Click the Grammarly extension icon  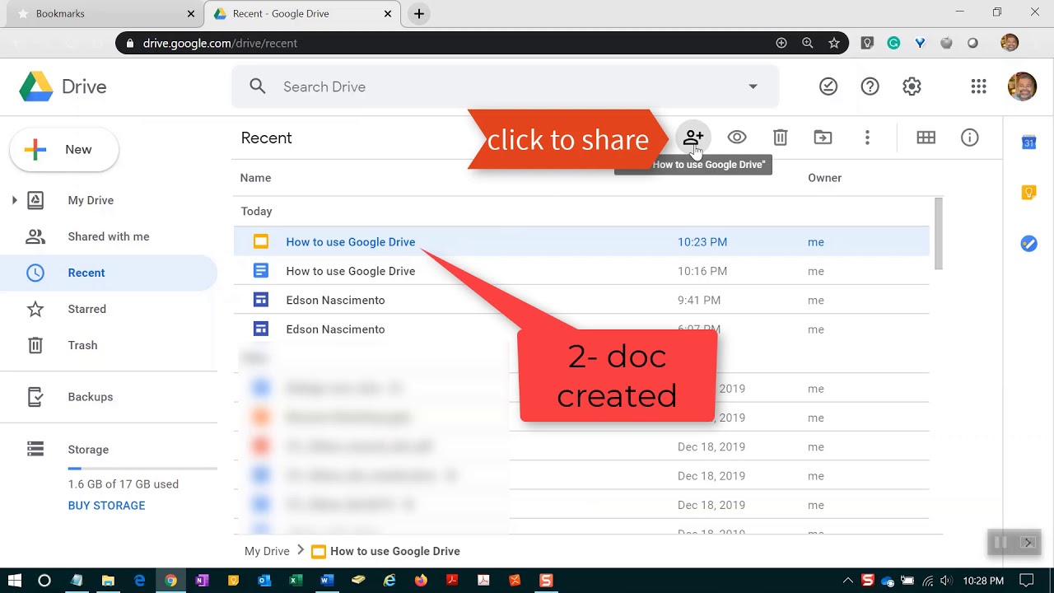click(x=893, y=43)
